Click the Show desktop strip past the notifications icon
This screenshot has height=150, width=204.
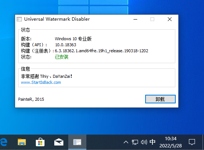point(203,142)
